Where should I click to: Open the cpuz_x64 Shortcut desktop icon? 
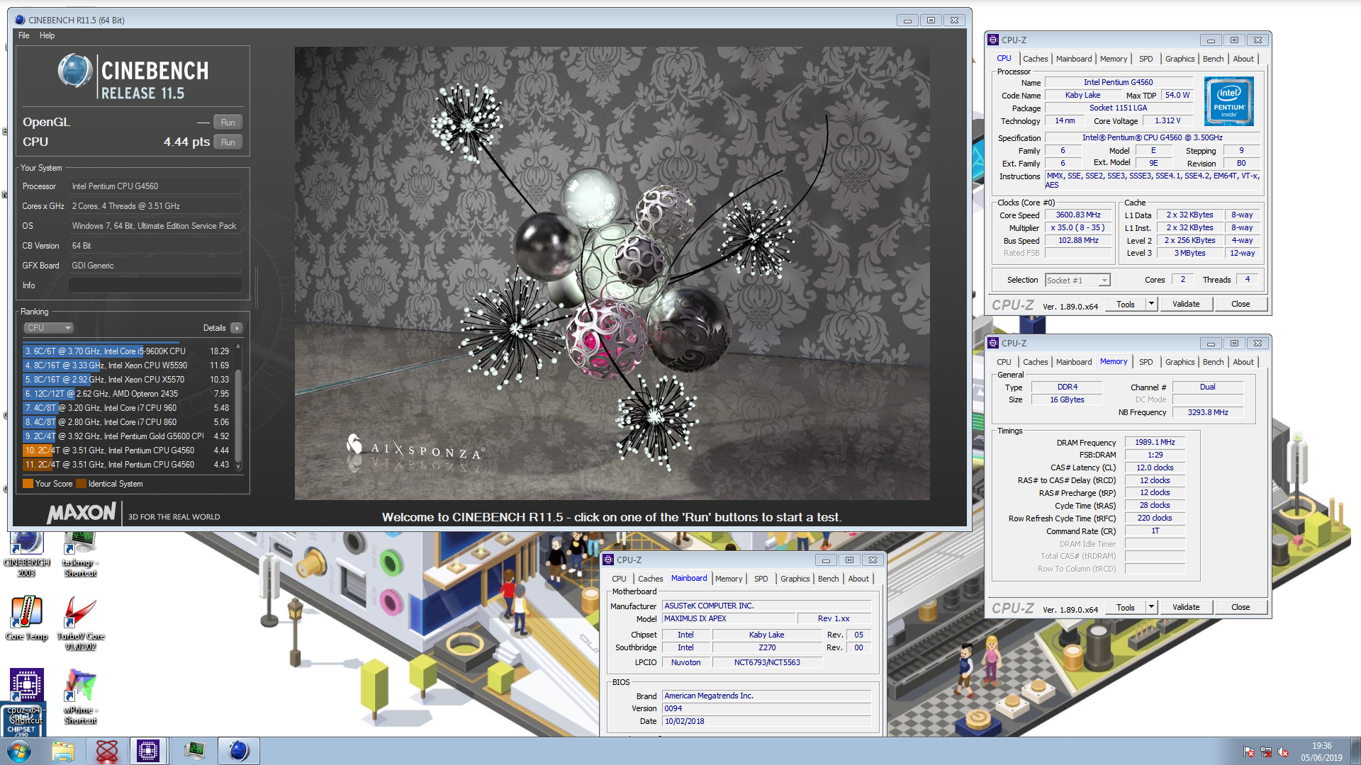point(26,696)
